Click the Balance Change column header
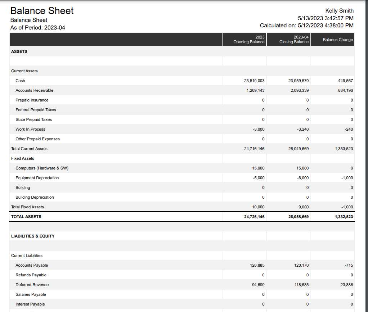 (338, 40)
